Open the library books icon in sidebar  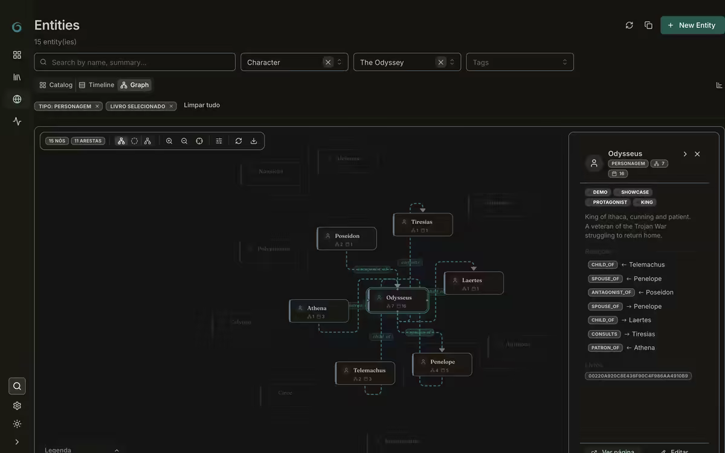(x=17, y=77)
